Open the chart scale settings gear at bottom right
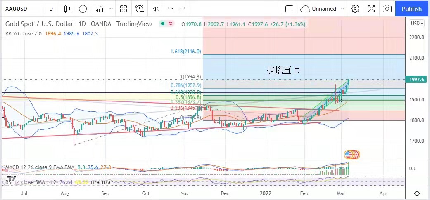The height and width of the screenshot is (200, 430). [417, 193]
